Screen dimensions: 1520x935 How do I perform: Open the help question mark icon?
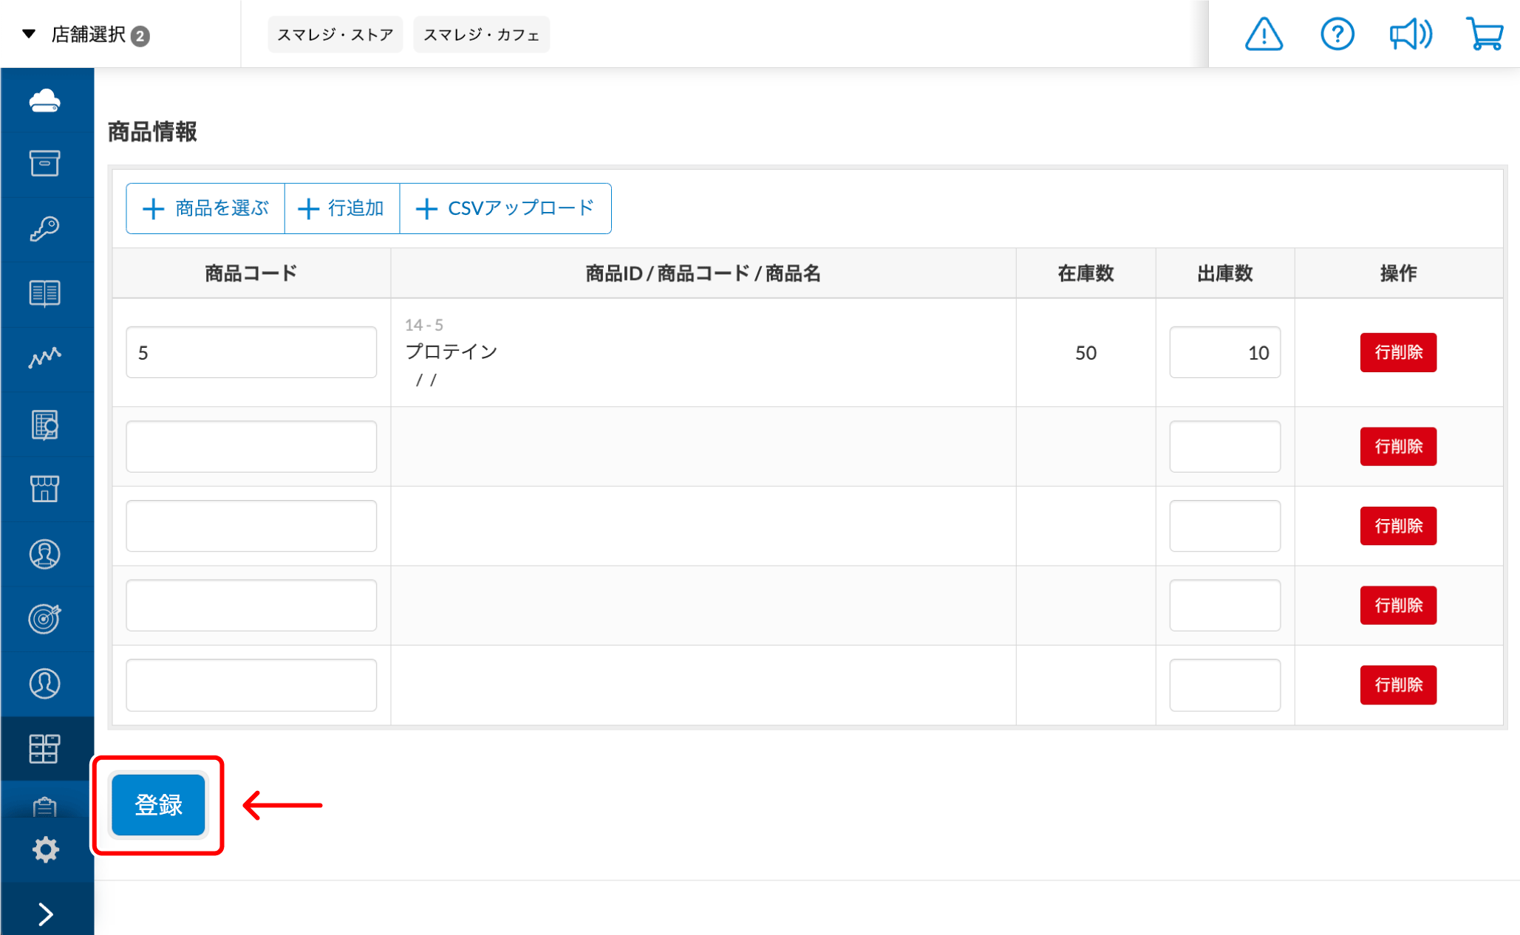1337,34
